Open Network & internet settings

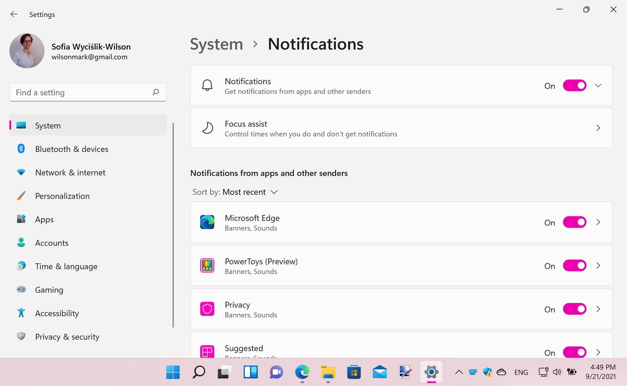coord(70,172)
